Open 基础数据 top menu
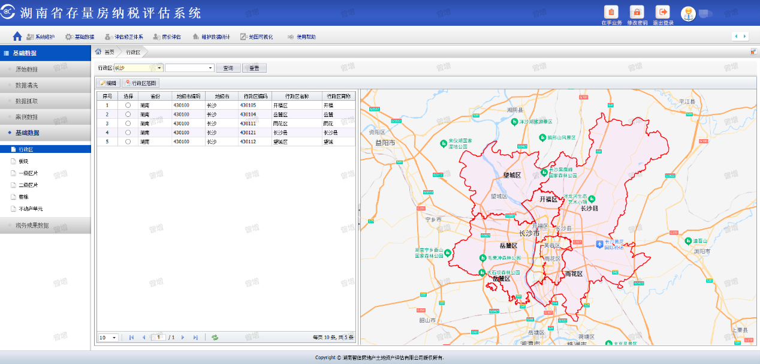Viewport: 760px width, 364px height. coord(80,37)
